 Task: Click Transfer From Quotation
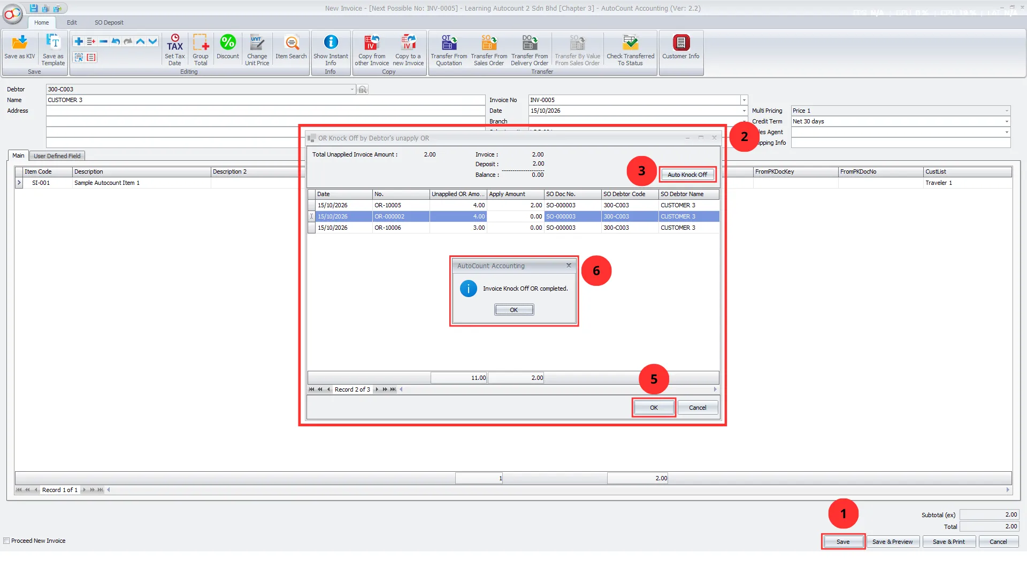pos(449,50)
